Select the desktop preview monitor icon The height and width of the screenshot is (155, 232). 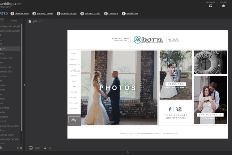[31, 148]
